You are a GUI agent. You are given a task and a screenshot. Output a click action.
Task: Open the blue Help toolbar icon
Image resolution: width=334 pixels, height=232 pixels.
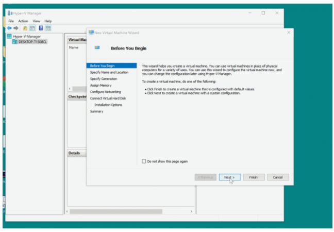tap(41, 28)
